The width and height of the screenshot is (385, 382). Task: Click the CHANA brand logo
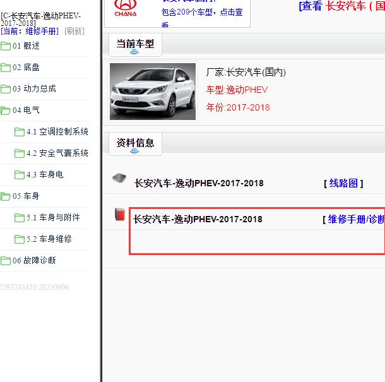126,8
